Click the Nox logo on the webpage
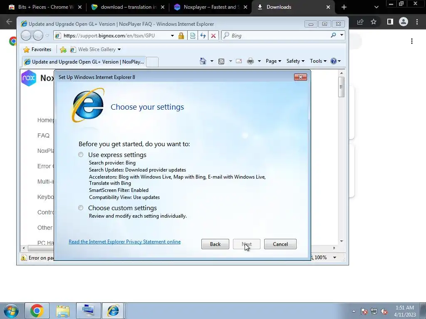 coord(29,78)
